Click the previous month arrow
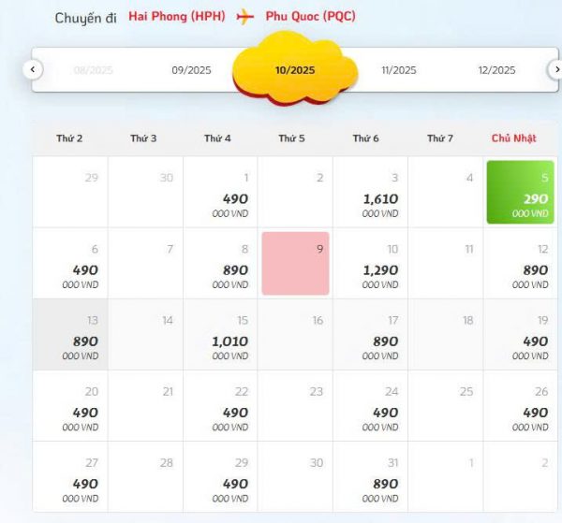Viewport: 562px width, 523px height. click(x=33, y=69)
